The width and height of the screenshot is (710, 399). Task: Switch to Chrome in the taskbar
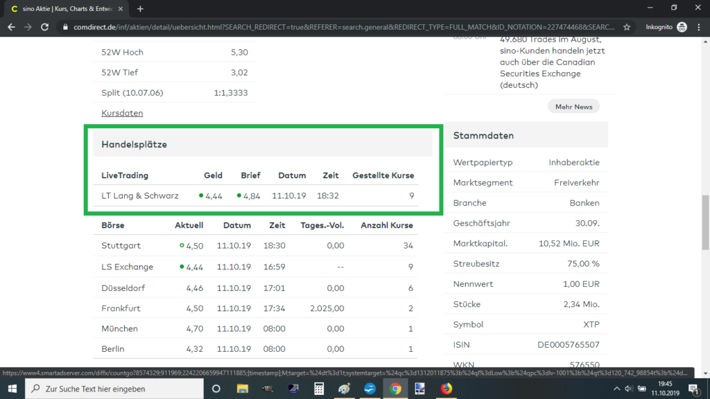click(x=395, y=389)
